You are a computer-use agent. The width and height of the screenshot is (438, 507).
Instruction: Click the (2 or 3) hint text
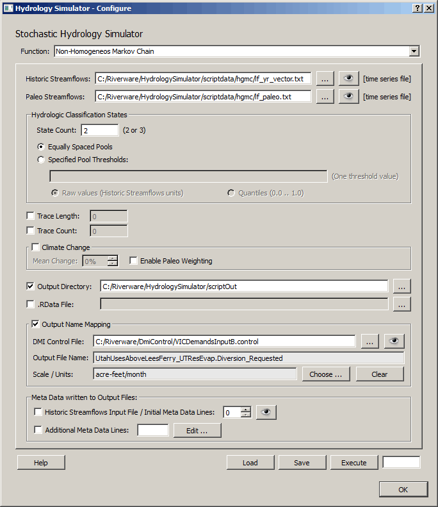pyautogui.click(x=134, y=130)
